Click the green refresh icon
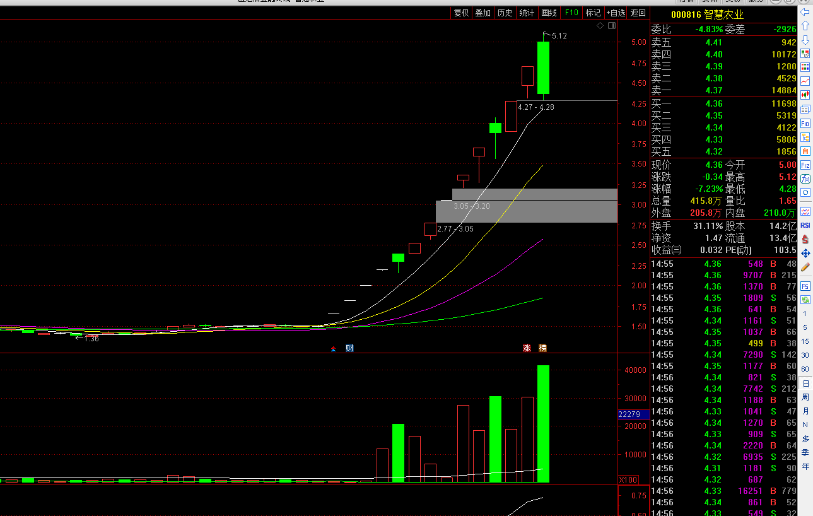Screen dimensions: 813x516 click(805, 299)
